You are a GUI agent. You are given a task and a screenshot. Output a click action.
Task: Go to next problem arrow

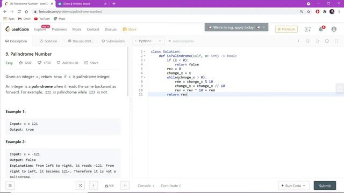click(125, 185)
